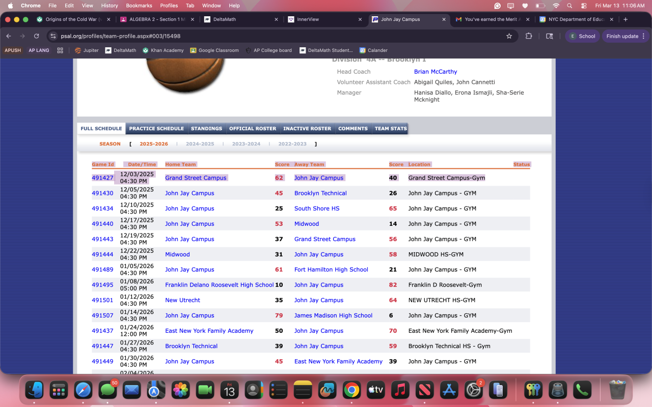Open game 491495 details
Image resolution: width=652 pixels, height=407 pixels.
[102, 285]
